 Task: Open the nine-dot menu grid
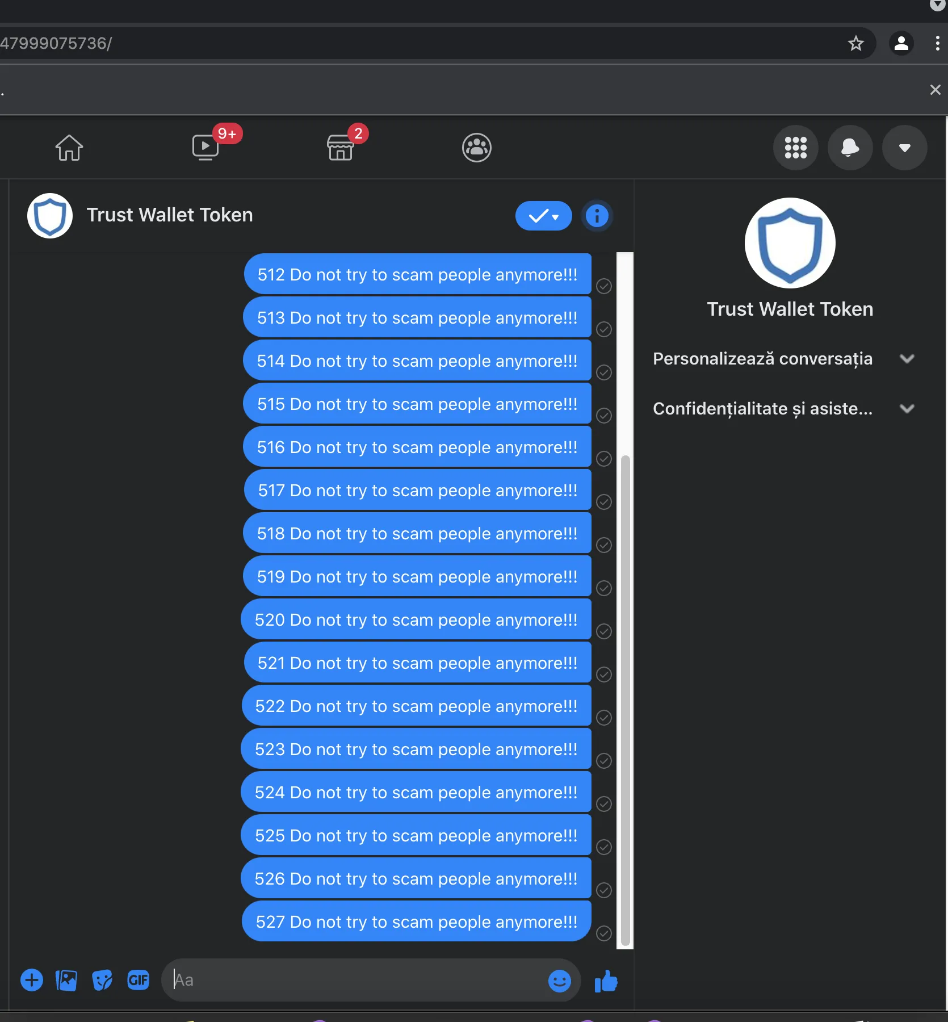tap(796, 148)
